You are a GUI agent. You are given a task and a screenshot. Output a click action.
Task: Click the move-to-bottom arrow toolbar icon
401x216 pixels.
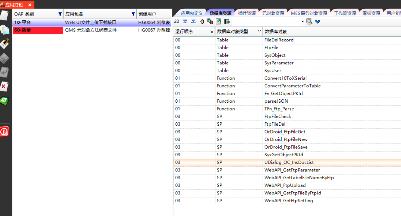point(193,22)
